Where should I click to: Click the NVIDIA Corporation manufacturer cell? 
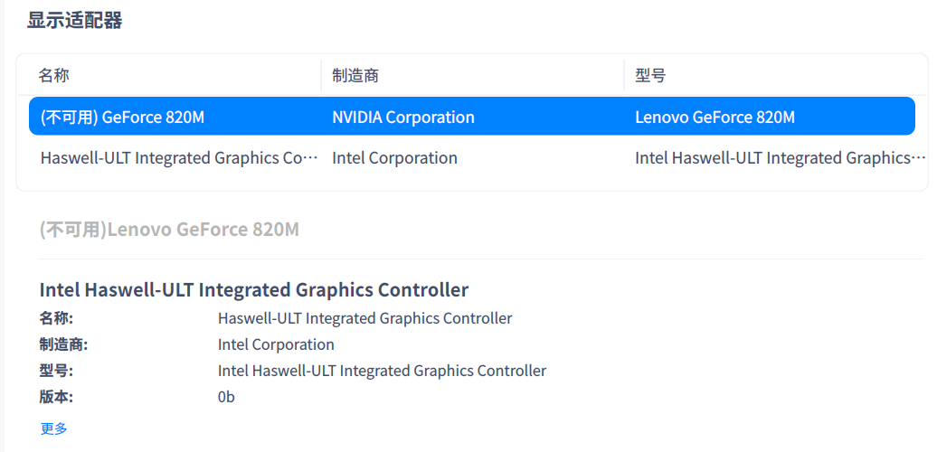click(403, 118)
